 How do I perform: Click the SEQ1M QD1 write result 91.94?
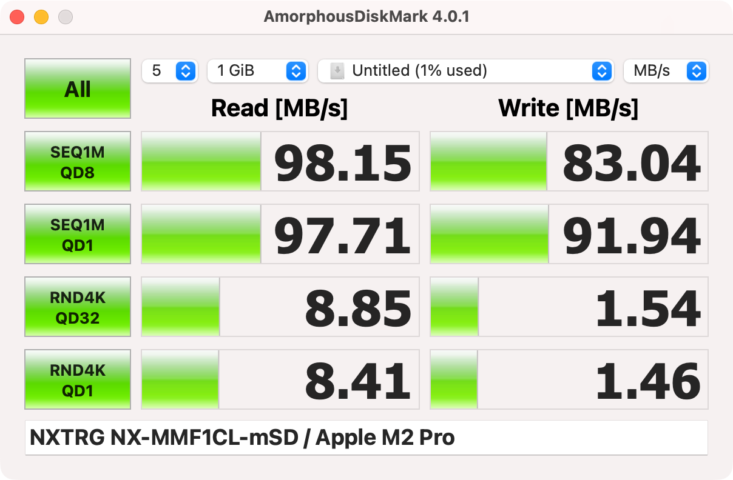tap(631, 235)
